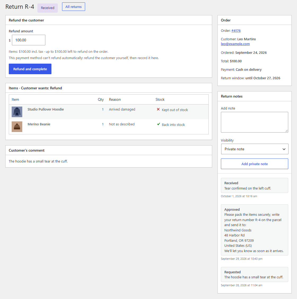297x299 pixels.
Task: Select the 'Merino Beanie' item name
Action: tap(39, 124)
